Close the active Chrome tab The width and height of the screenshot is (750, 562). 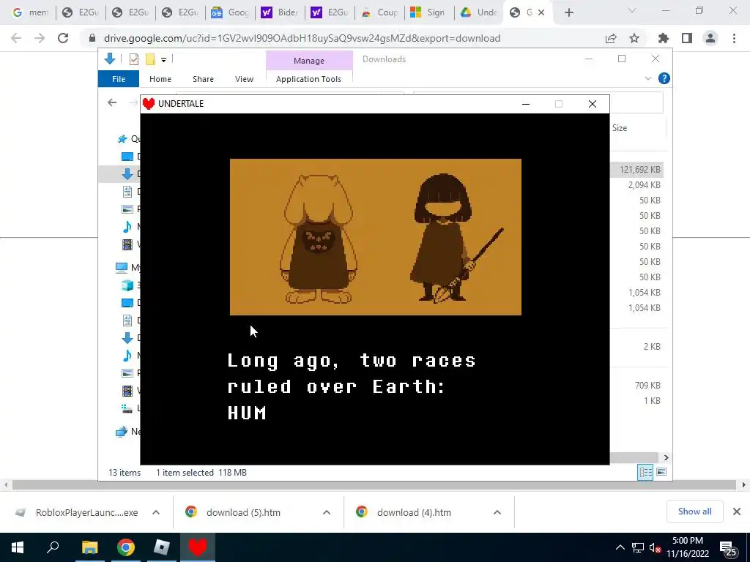coord(541,12)
